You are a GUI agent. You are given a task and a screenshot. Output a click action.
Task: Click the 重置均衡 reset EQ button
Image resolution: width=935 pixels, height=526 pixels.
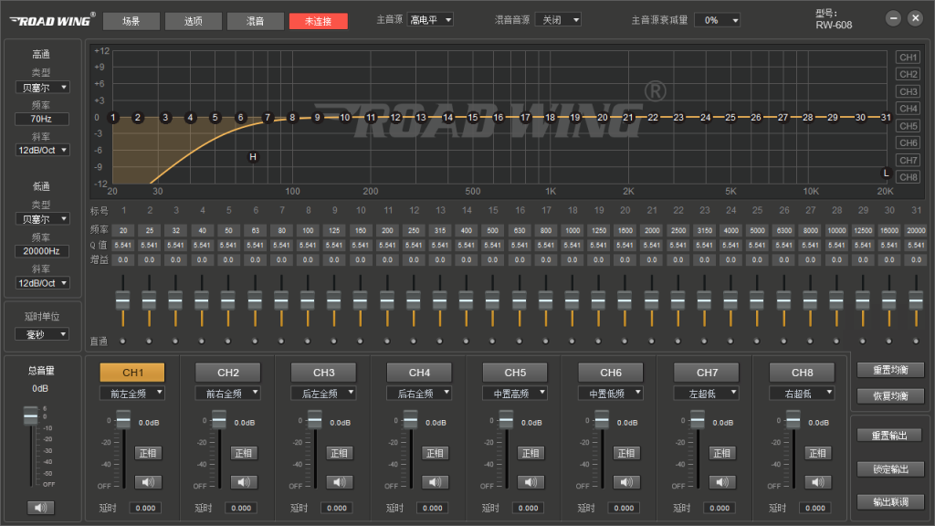890,370
